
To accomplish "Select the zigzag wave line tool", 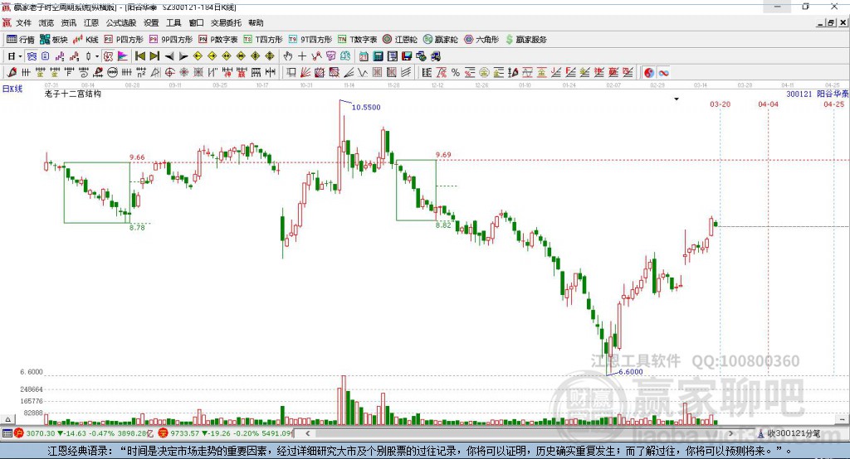I will [x=363, y=72].
